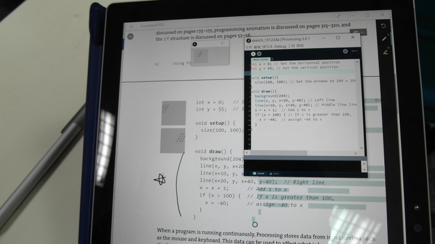
Task: Click the circular selection handle below highlighted text
Action: click(255, 224)
